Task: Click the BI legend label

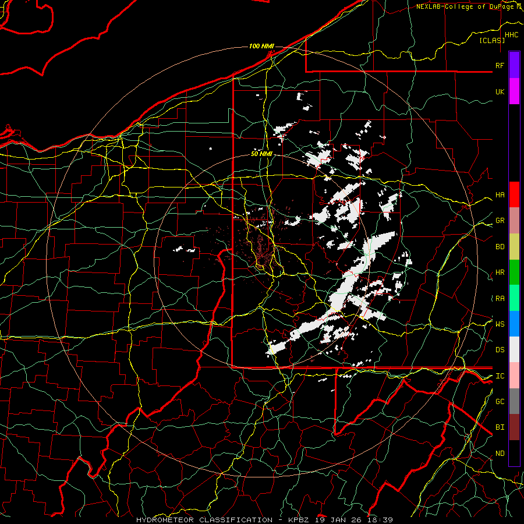Action: [500, 427]
